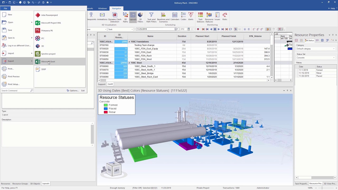Click Exit in the File menu

(83, 91)
